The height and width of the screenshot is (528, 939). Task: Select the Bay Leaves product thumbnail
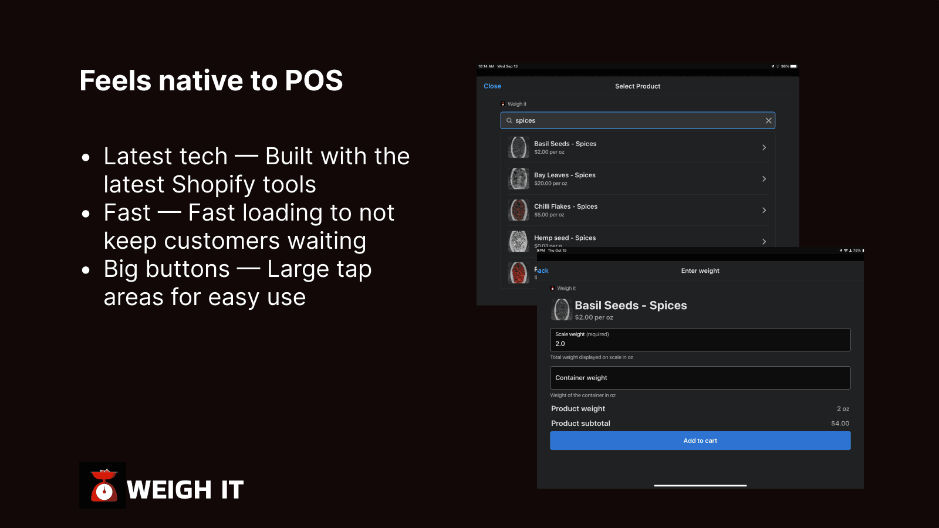[x=519, y=179]
